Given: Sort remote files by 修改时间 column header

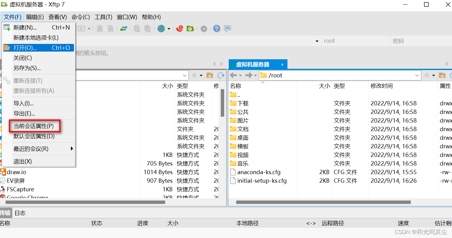Looking at the screenshot, I should pyautogui.click(x=403, y=86).
